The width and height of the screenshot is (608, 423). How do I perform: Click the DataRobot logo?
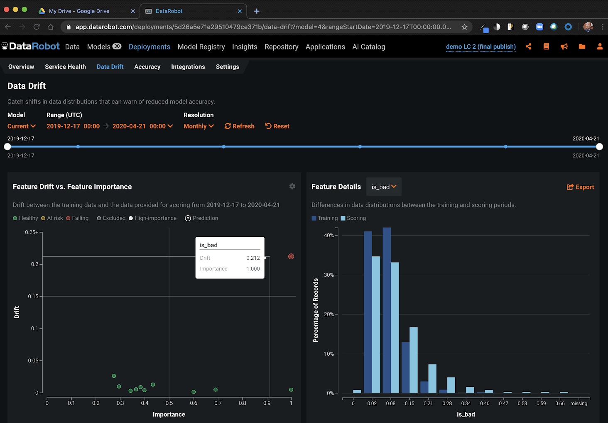31,46
